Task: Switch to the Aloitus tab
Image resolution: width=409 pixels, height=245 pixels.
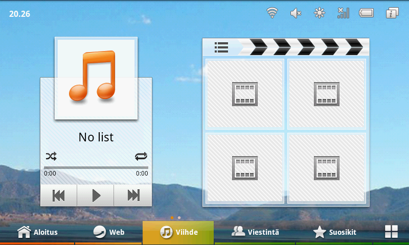Action: (x=38, y=233)
